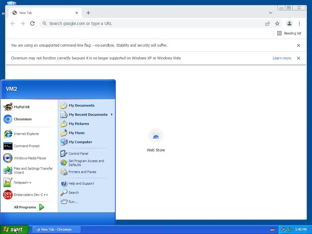The image size is (312, 234).
Task: Open the Reading list
Action: pyautogui.click(x=289, y=33)
